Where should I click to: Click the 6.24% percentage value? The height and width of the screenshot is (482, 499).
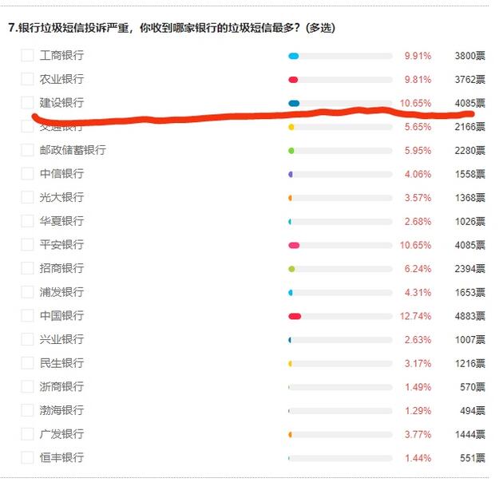pyautogui.click(x=418, y=269)
